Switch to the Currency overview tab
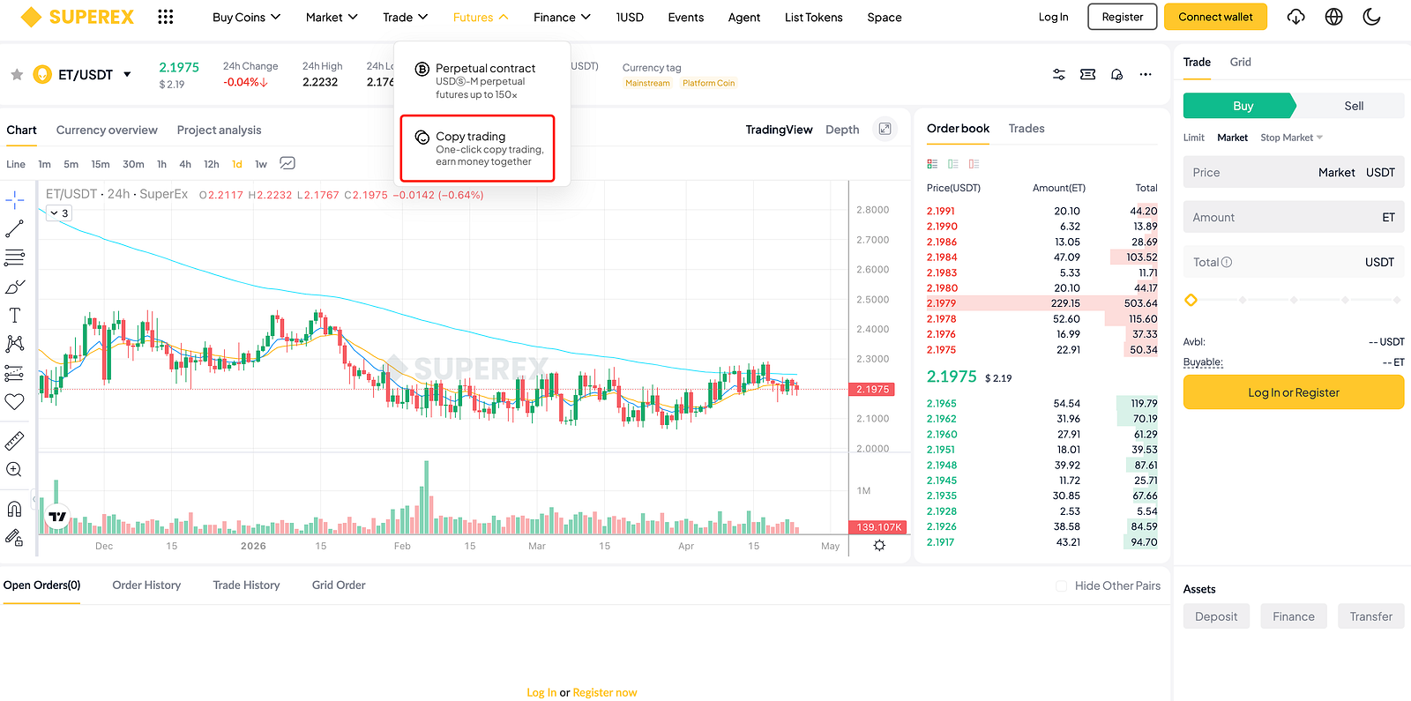Viewport: 1411px width, 701px height. point(107,130)
